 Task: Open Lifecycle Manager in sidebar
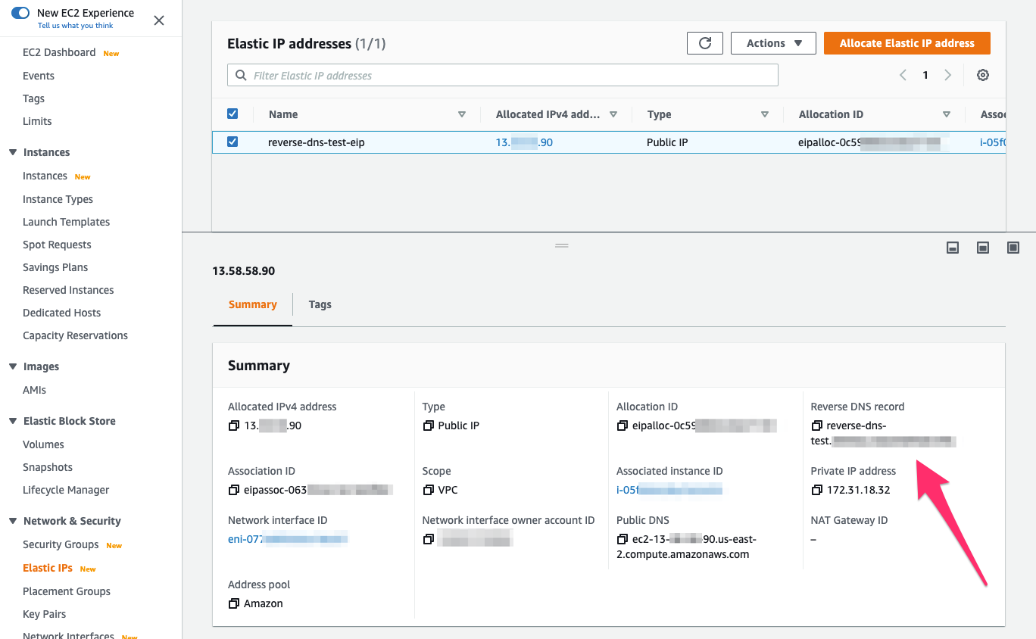click(66, 490)
